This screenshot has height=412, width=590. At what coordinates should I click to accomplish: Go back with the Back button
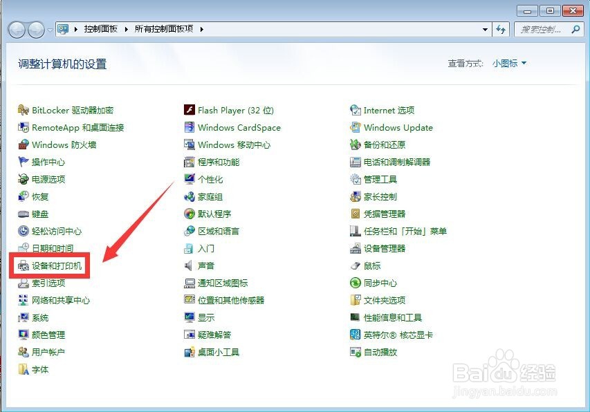pos(17,30)
